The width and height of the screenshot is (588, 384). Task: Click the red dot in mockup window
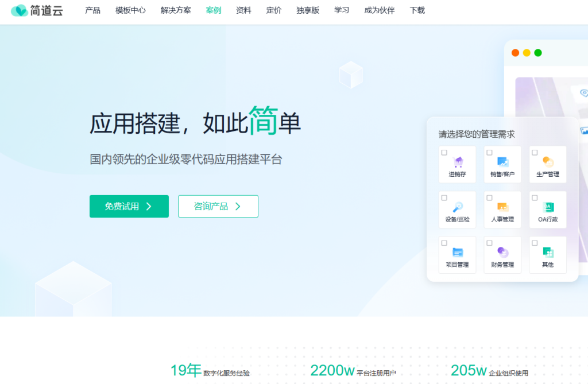515,53
